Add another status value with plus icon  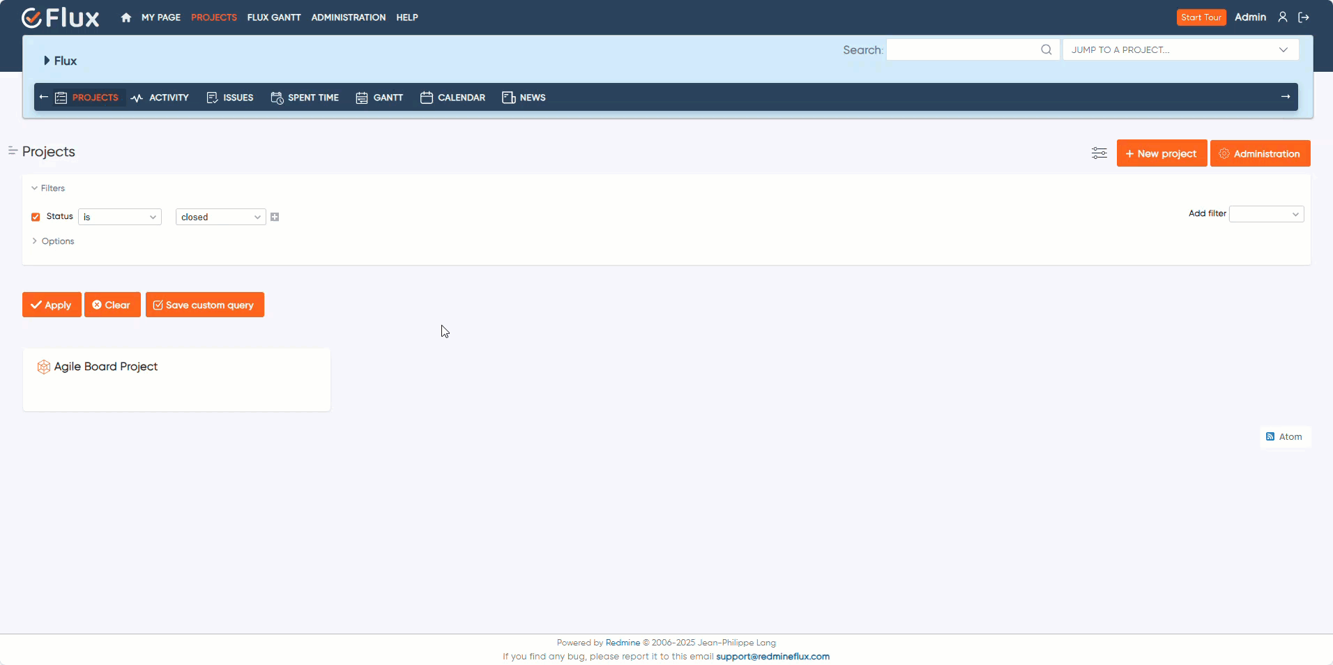pos(275,217)
